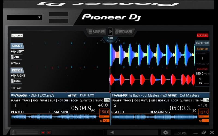The width and height of the screenshot is (218, 136).
Task: Open the SAMPLER panel
Action: coord(97,32)
